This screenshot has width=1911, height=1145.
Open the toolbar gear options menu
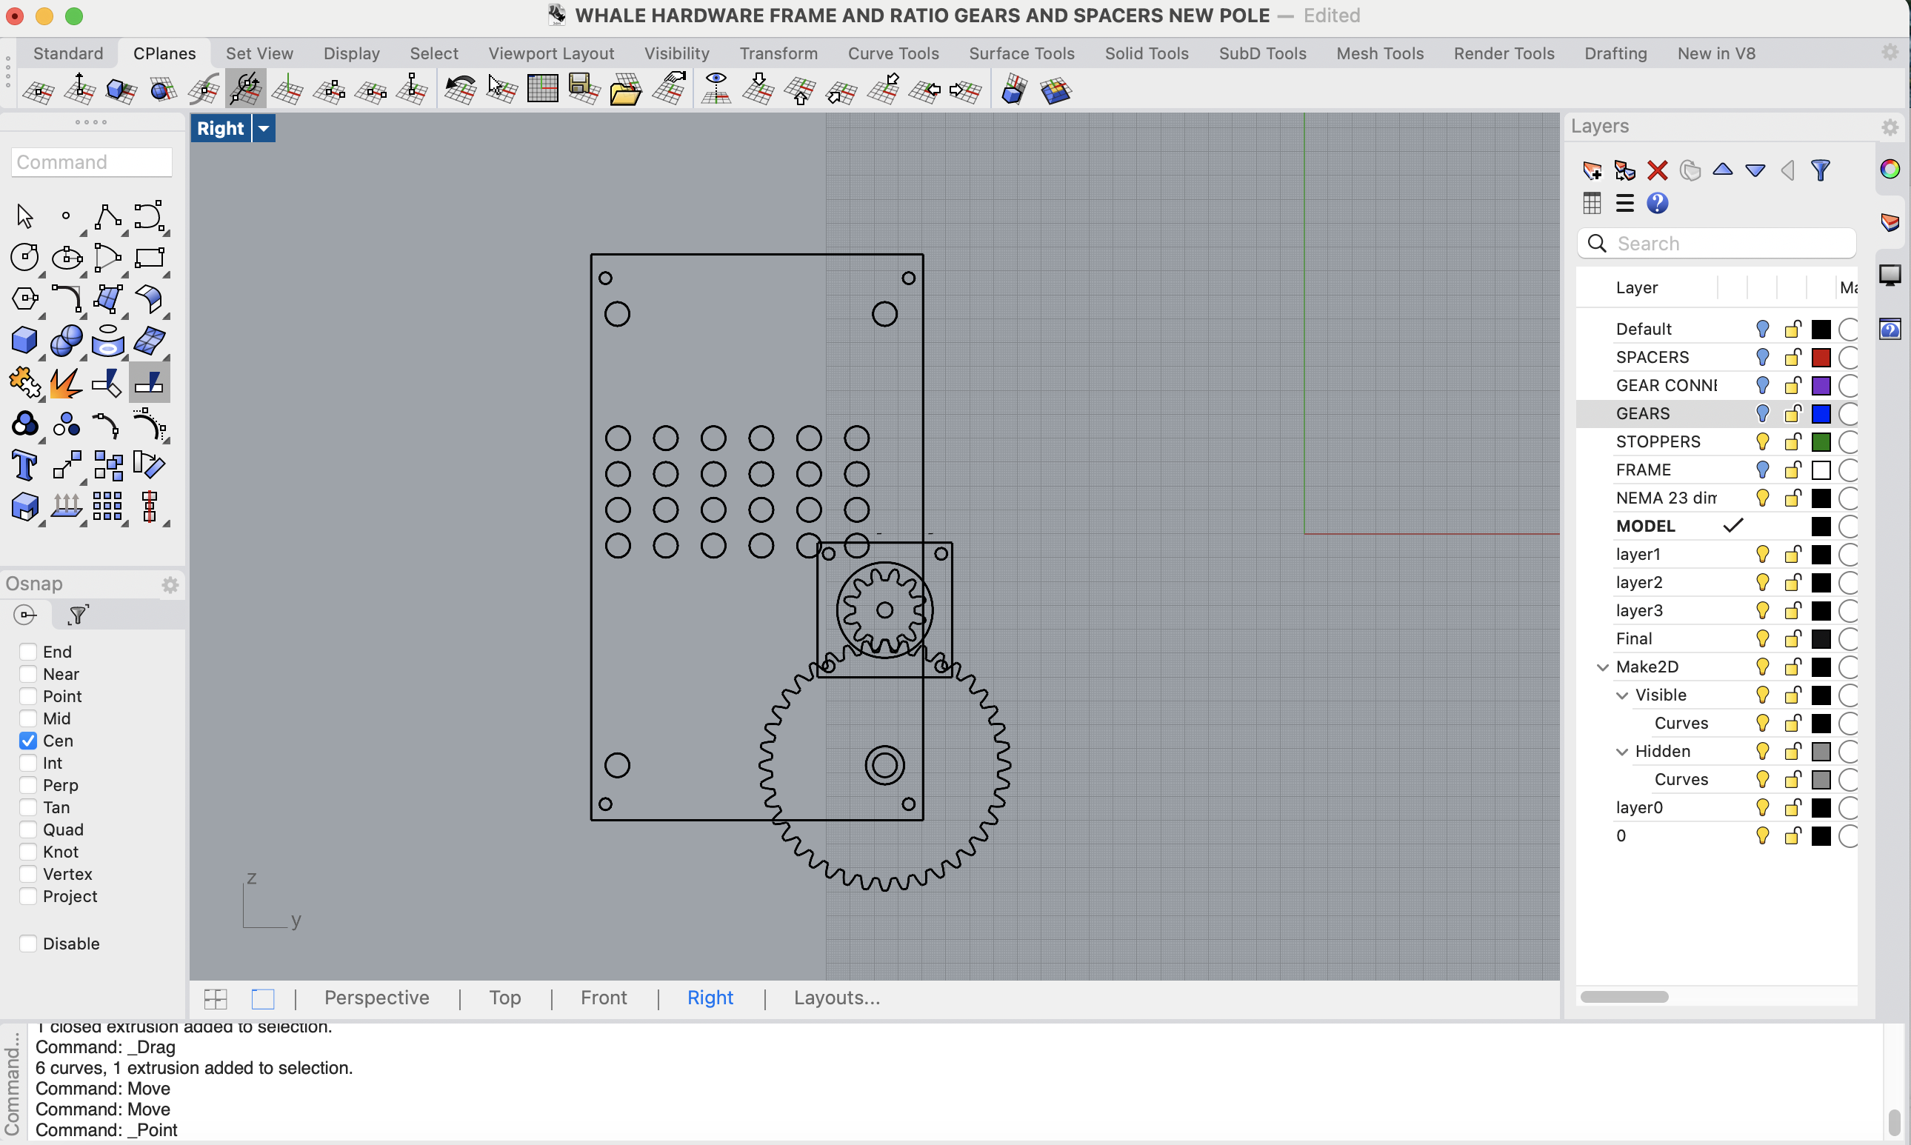coord(1890,53)
